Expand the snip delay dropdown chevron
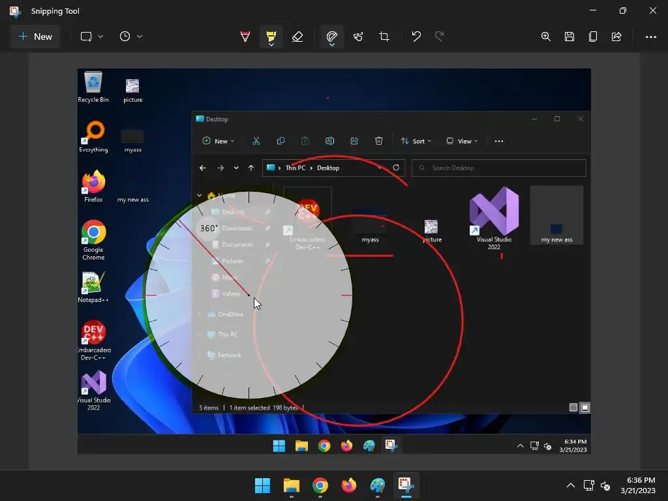The width and height of the screenshot is (668, 501). pyautogui.click(x=140, y=37)
